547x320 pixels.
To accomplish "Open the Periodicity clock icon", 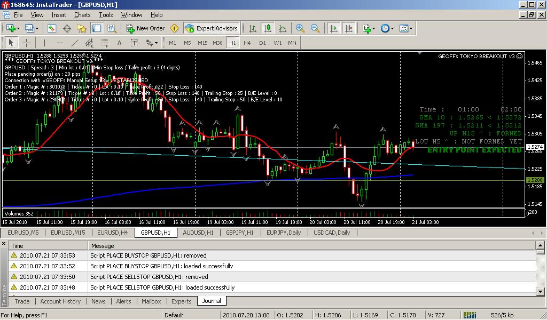I will pyautogui.click(x=385, y=28).
